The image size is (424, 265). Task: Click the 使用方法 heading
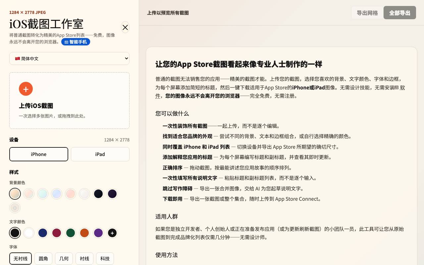(x=167, y=255)
